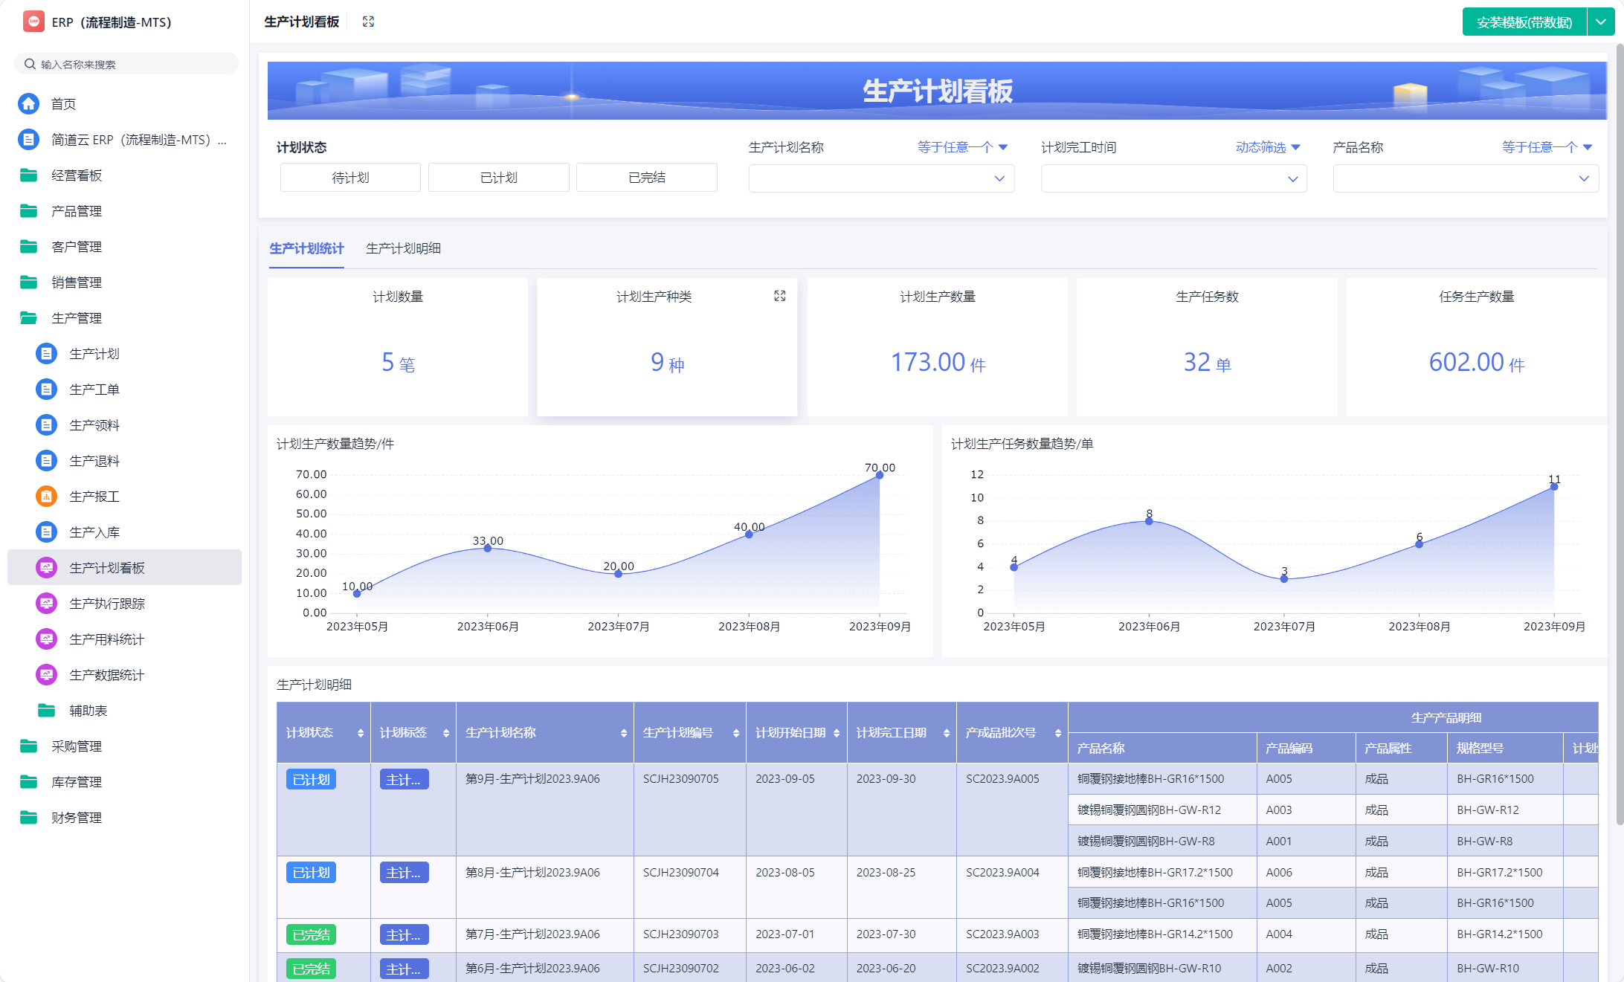The image size is (1624, 982).
Task: Expand the 计划生产种类 card with its expand icon
Action: (x=779, y=296)
